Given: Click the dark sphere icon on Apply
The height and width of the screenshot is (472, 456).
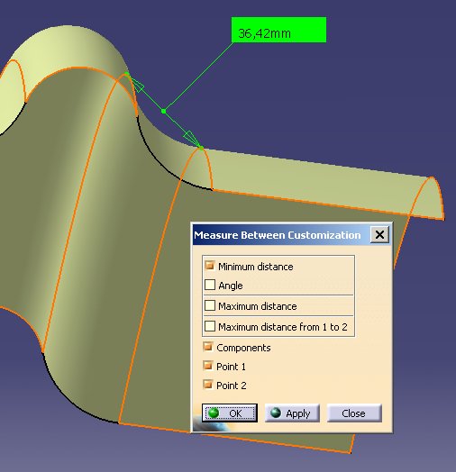Looking at the screenshot, I should (276, 413).
